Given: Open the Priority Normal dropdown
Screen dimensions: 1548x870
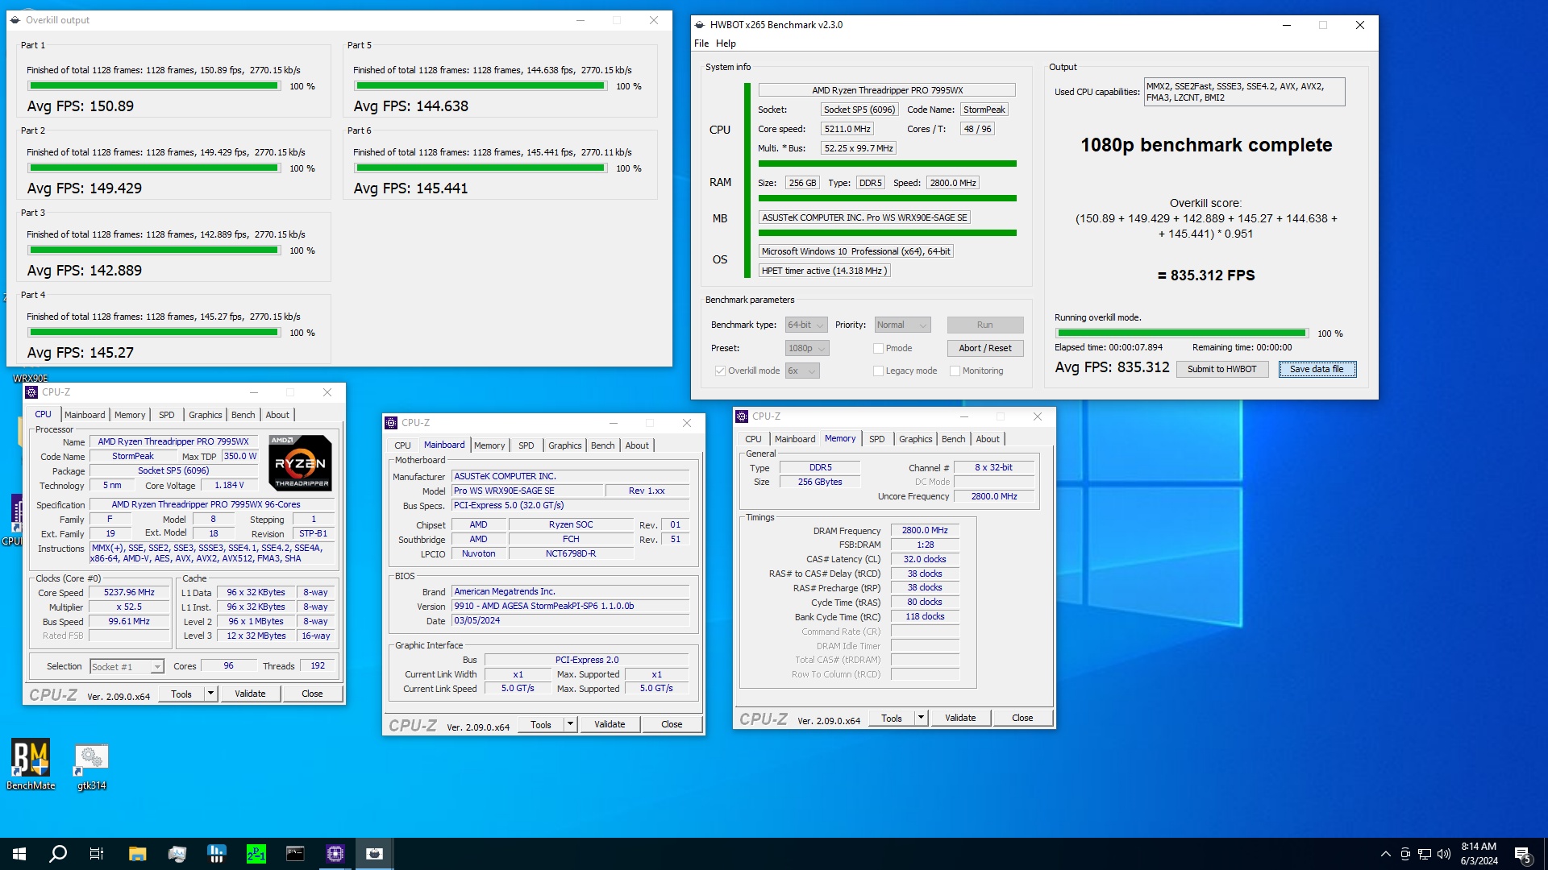Looking at the screenshot, I should (x=902, y=325).
